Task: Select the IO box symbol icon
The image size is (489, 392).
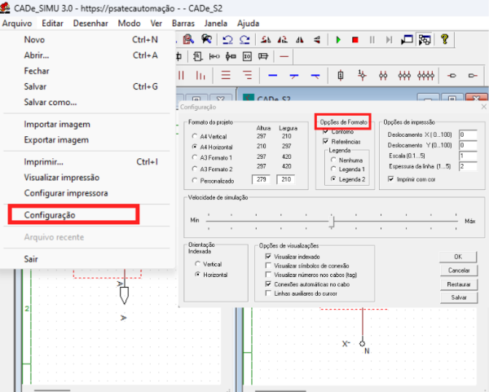Action: tap(247, 56)
